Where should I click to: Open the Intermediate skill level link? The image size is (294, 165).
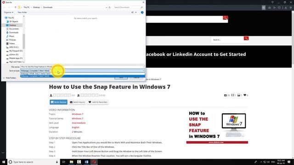79,123
